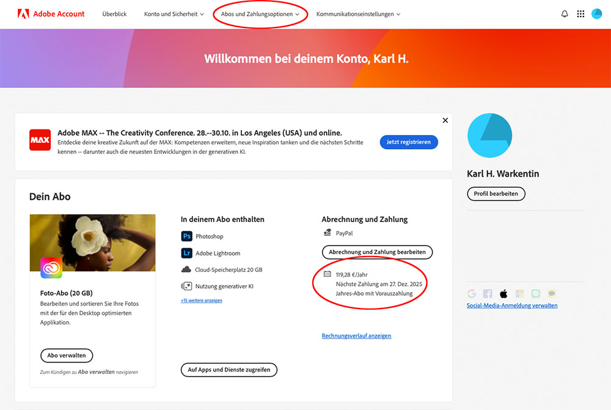Dismiss the Adobe MAX banner
The image size is (611, 410).
click(x=445, y=120)
